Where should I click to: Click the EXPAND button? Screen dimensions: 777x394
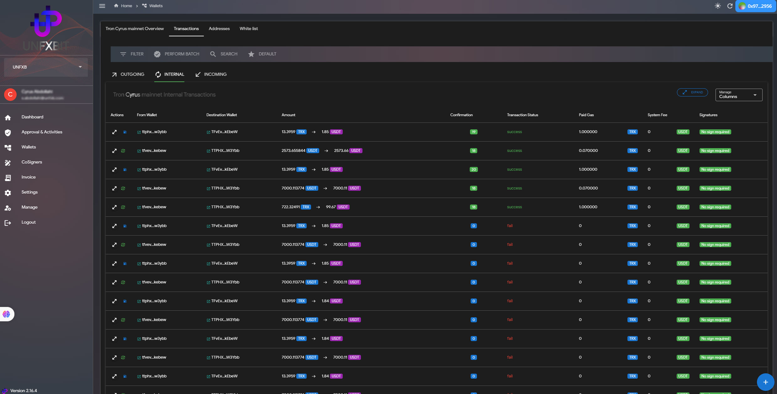coord(692,92)
